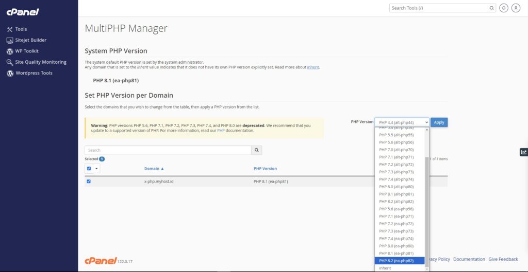The image size is (528, 272).
Task: Choose PHP 8.0 (alt-php80) option
Action: point(400,187)
